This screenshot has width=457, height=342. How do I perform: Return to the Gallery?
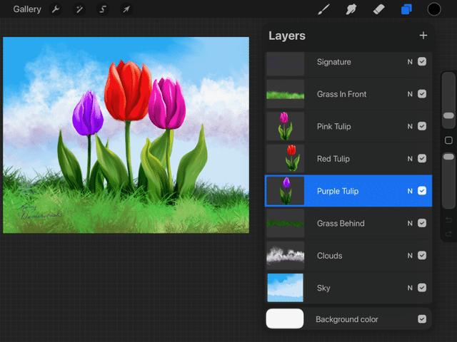click(x=27, y=9)
